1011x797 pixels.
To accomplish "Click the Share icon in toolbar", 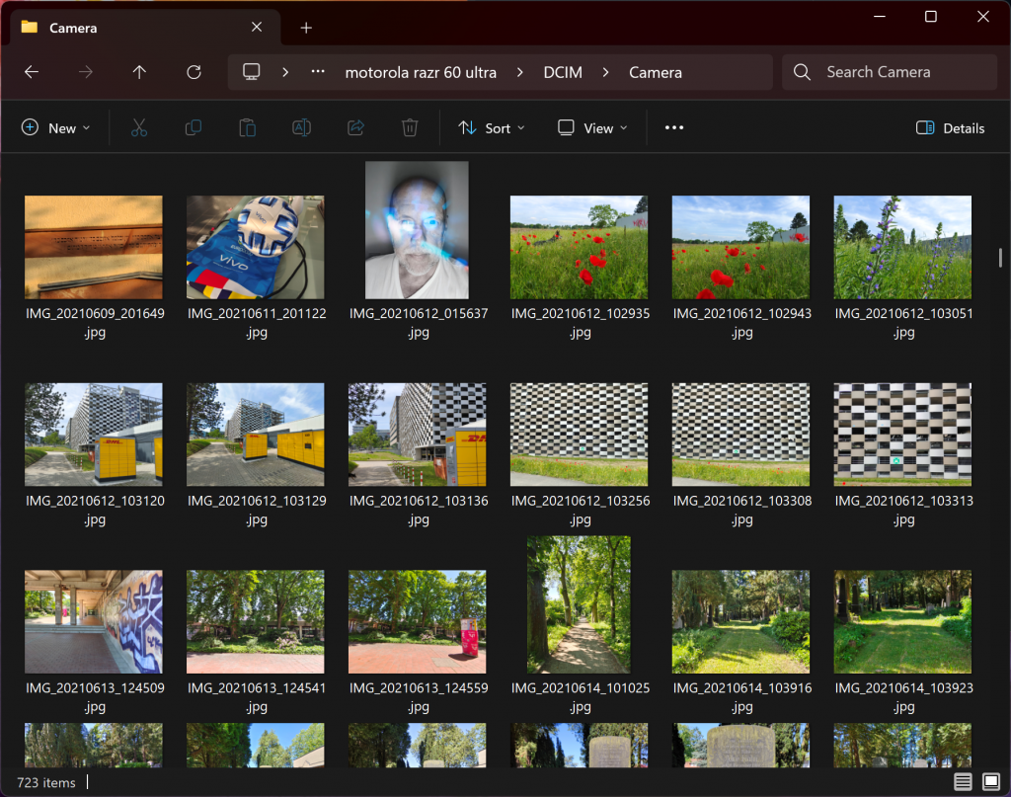I will tap(356, 127).
